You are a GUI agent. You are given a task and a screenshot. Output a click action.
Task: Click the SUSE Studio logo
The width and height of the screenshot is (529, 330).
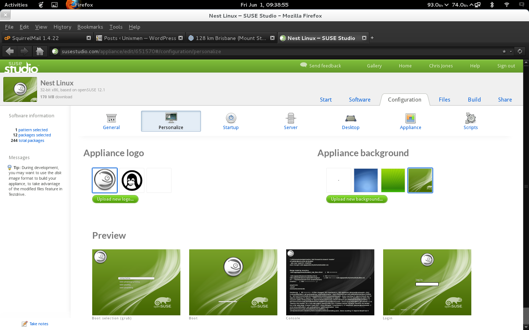click(x=21, y=67)
